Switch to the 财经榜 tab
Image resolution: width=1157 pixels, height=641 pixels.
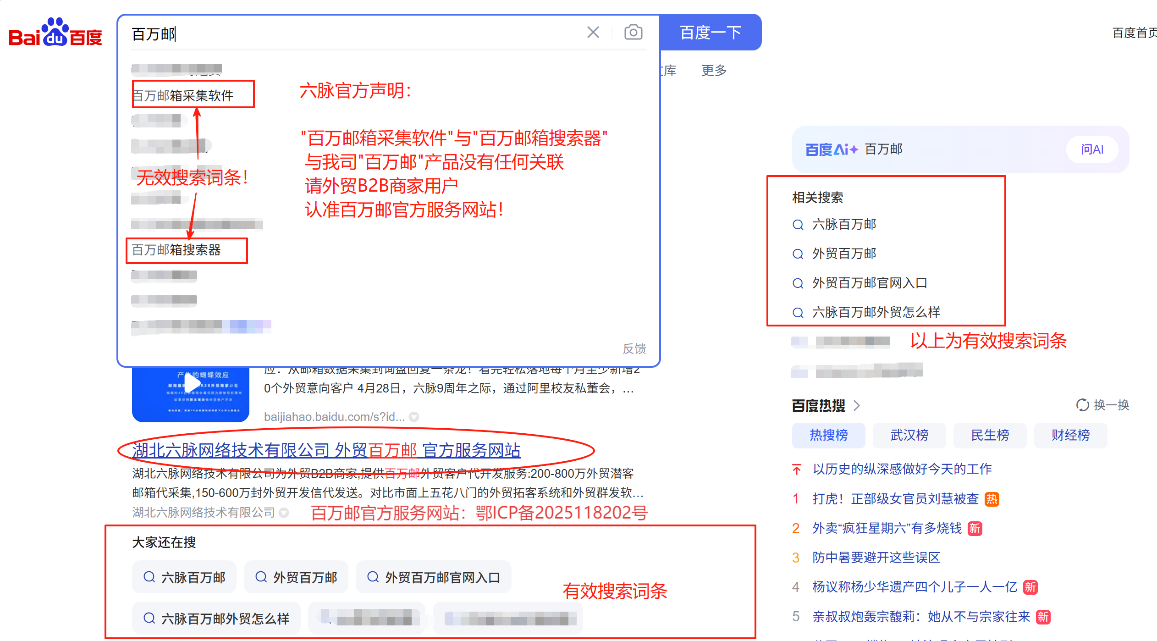click(x=1071, y=435)
